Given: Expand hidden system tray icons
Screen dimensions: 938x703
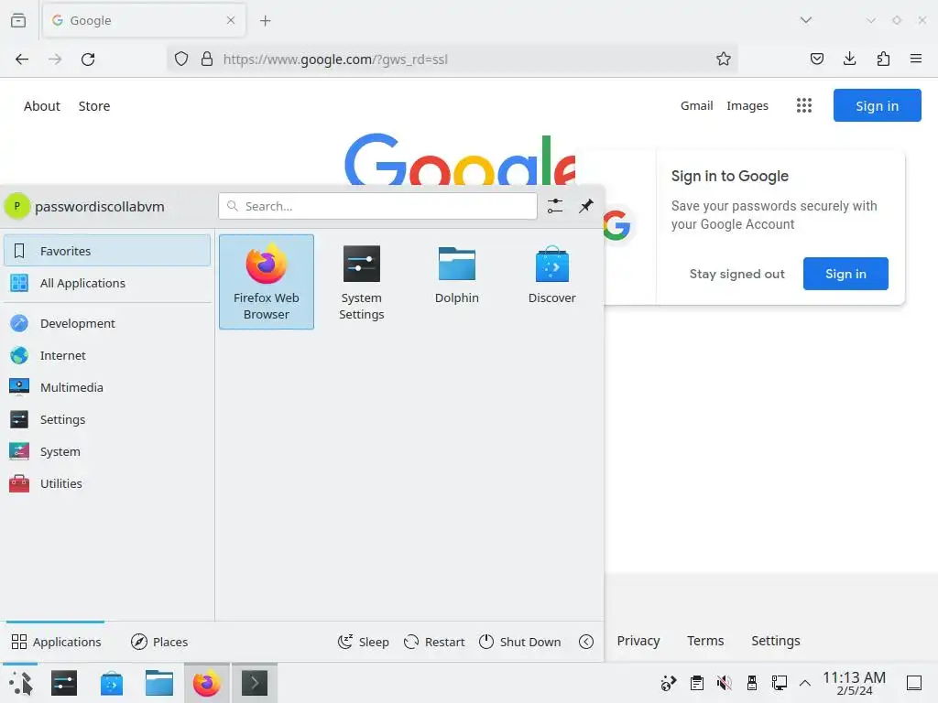Looking at the screenshot, I should (805, 683).
